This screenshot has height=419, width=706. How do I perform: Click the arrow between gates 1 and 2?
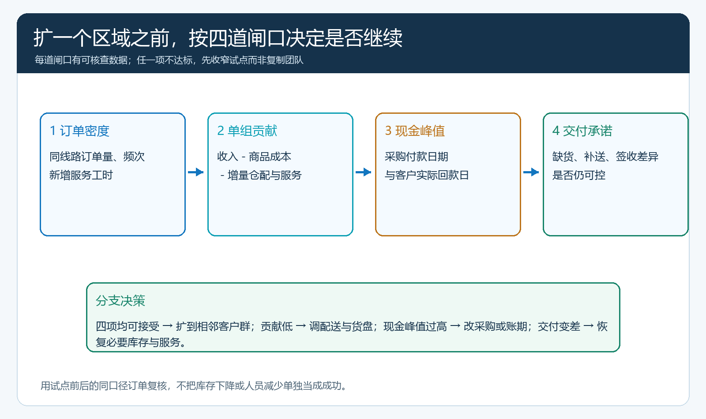(x=196, y=172)
